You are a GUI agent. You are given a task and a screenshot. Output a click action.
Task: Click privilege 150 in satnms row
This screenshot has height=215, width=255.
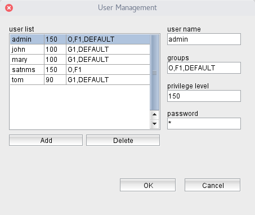click(55, 70)
